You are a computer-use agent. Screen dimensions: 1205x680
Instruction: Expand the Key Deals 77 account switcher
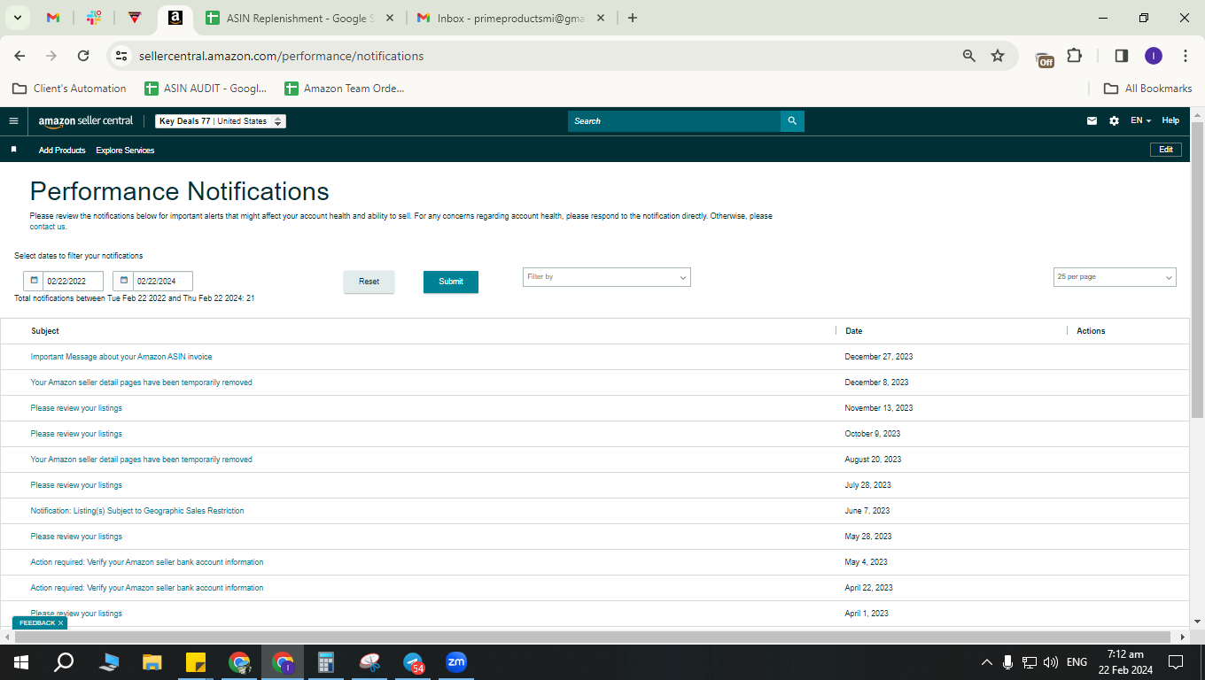click(x=221, y=121)
